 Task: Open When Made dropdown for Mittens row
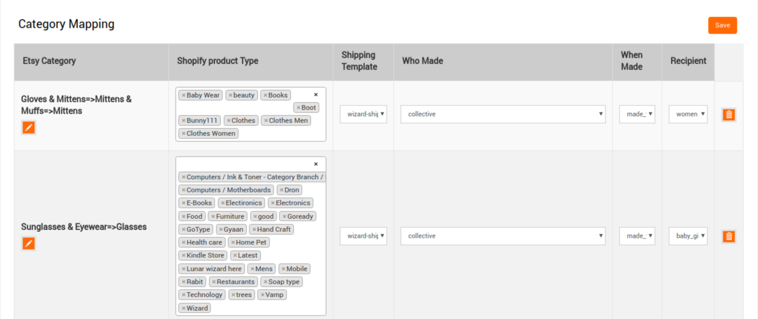point(637,114)
